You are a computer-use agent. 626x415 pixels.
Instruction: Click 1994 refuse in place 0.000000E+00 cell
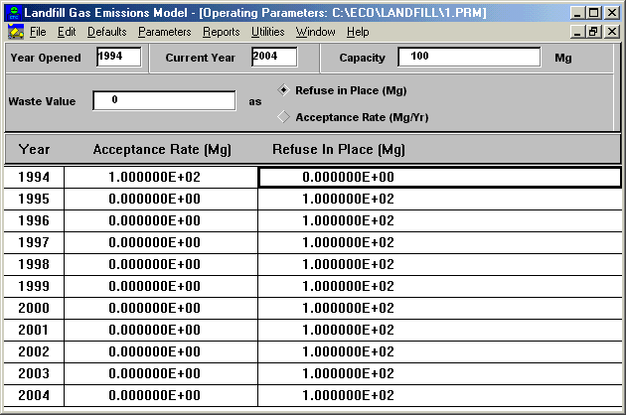[x=440, y=177]
